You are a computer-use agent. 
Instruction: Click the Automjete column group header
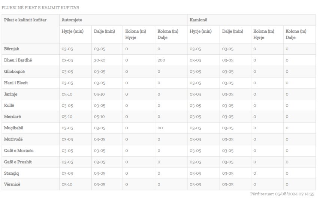72,20
